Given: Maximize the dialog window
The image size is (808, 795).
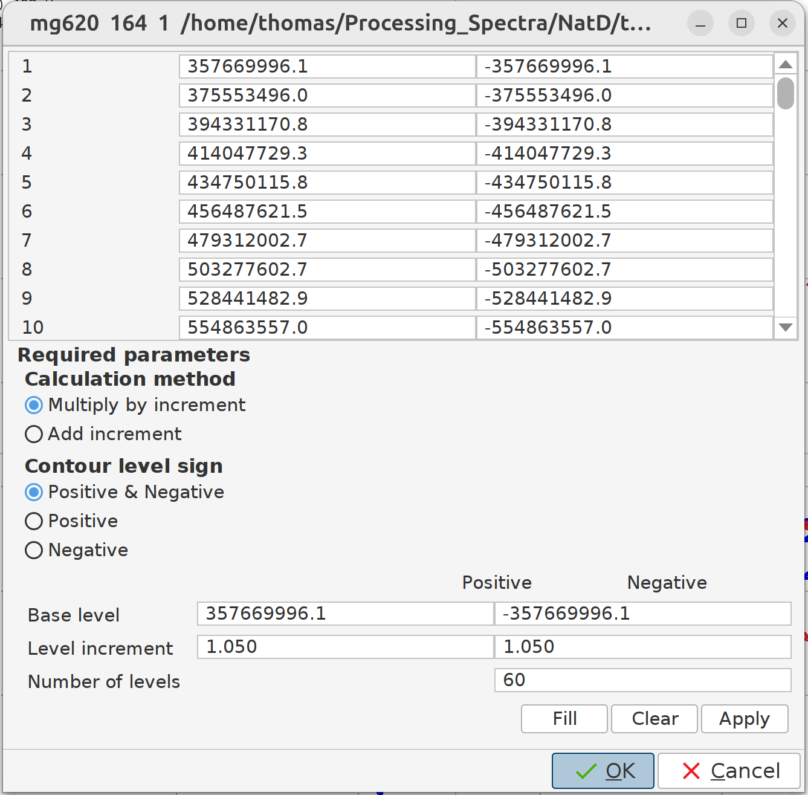Looking at the screenshot, I should pyautogui.click(x=742, y=24).
